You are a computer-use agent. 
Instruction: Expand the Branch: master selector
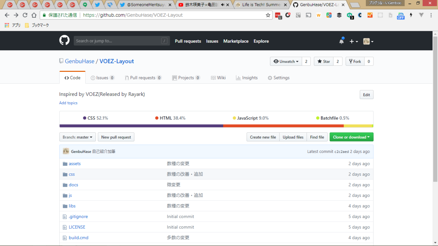click(x=77, y=137)
